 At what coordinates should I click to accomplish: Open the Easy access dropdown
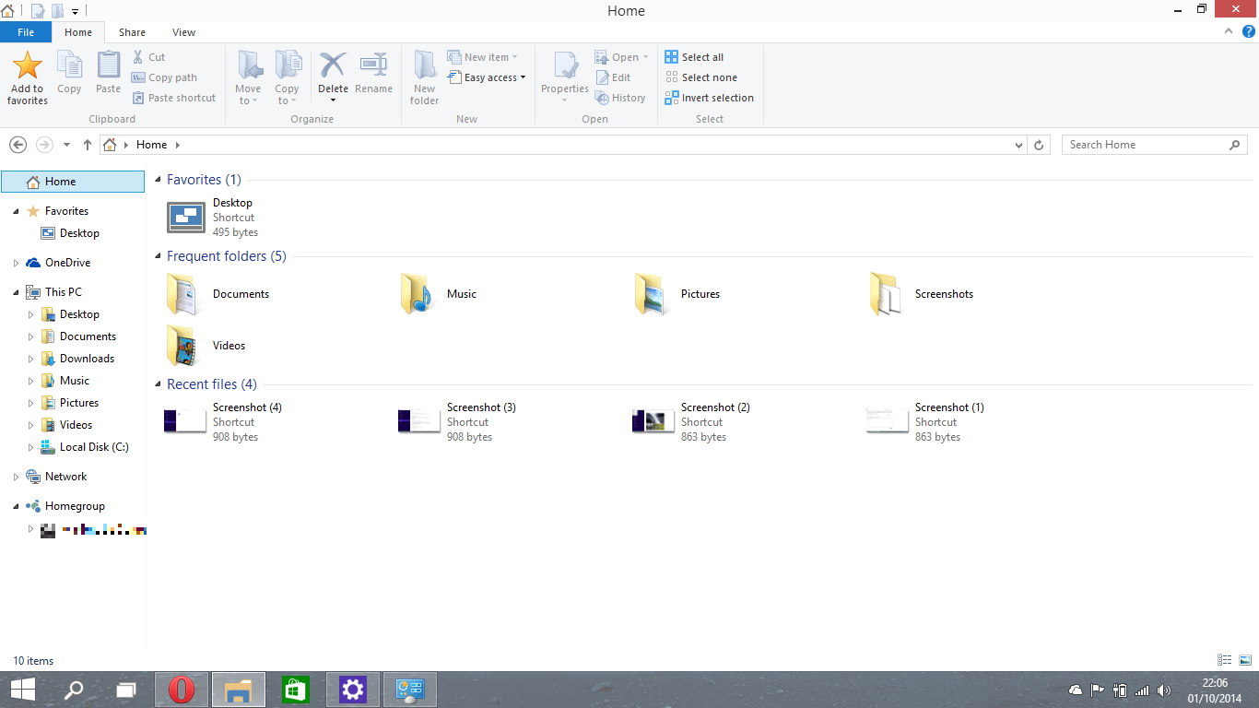point(487,77)
